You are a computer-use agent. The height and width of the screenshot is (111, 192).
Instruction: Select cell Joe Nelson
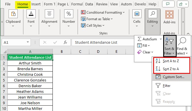pos(30,103)
